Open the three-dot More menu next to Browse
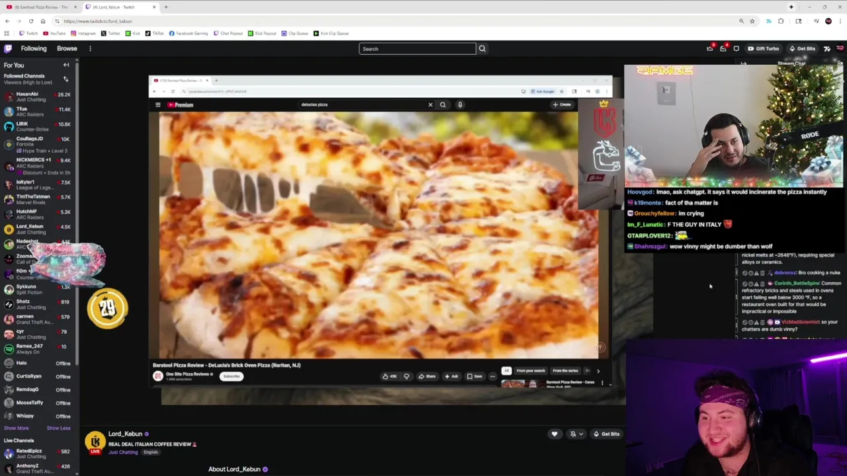 tap(90, 48)
